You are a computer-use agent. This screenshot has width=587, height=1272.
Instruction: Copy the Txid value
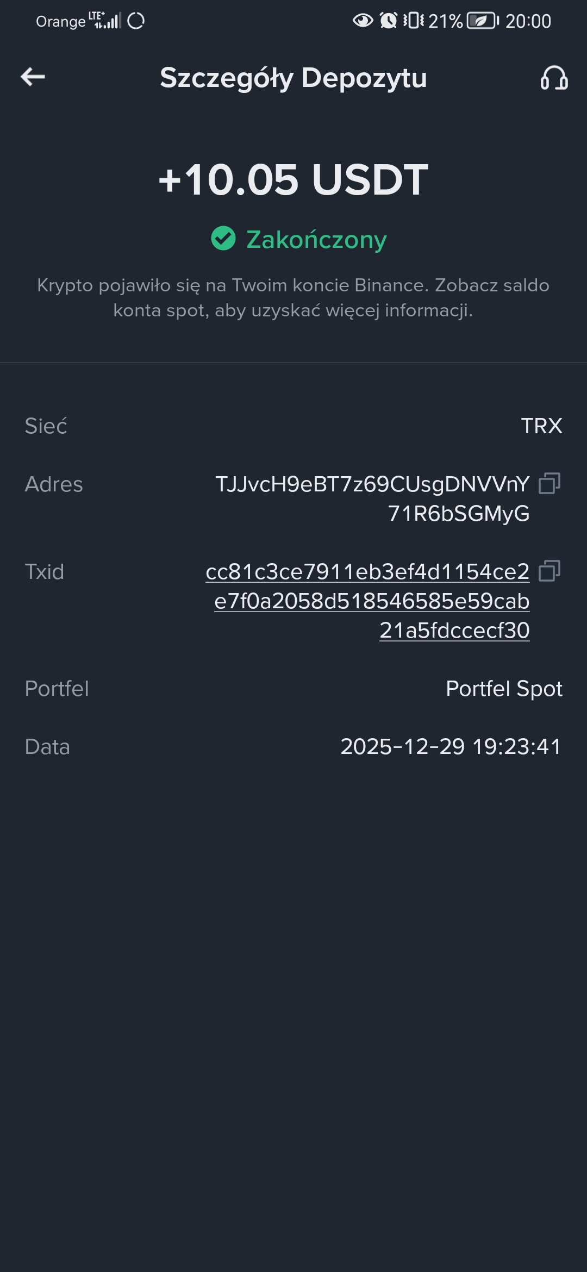click(549, 571)
